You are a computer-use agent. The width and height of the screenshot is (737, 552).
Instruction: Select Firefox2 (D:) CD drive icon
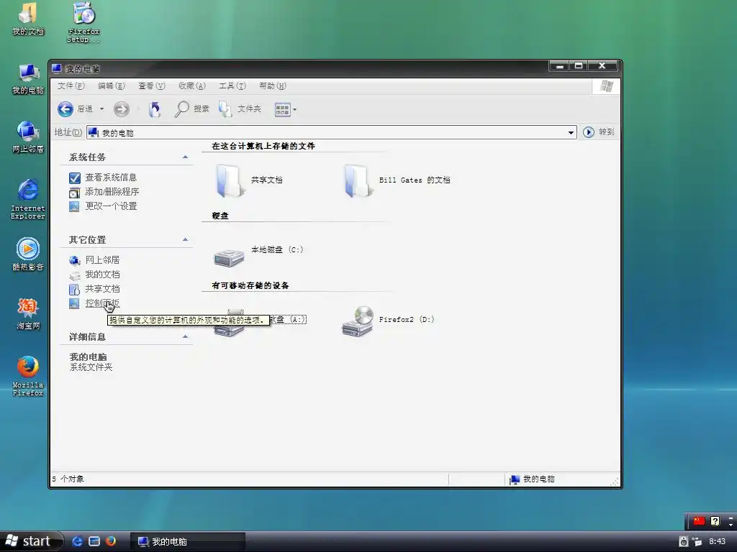[358, 321]
